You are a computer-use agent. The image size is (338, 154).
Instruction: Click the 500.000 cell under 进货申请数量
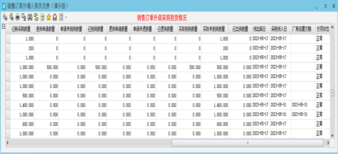pyautogui.click(x=46, y=67)
